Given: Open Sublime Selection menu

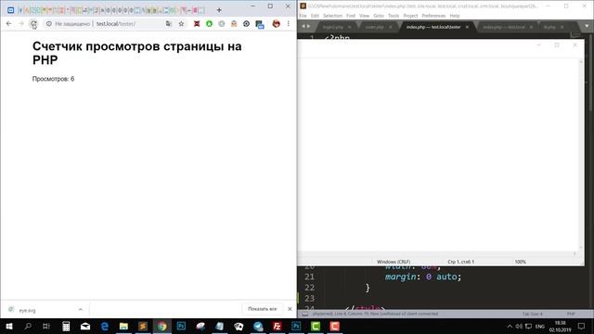Looking at the screenshot, I should 332,16.
